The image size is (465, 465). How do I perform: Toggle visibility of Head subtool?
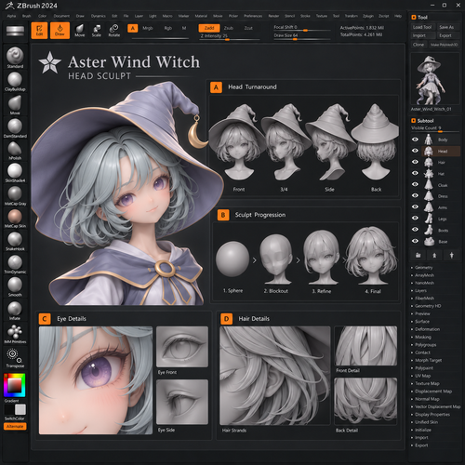[x=415, y=151]
